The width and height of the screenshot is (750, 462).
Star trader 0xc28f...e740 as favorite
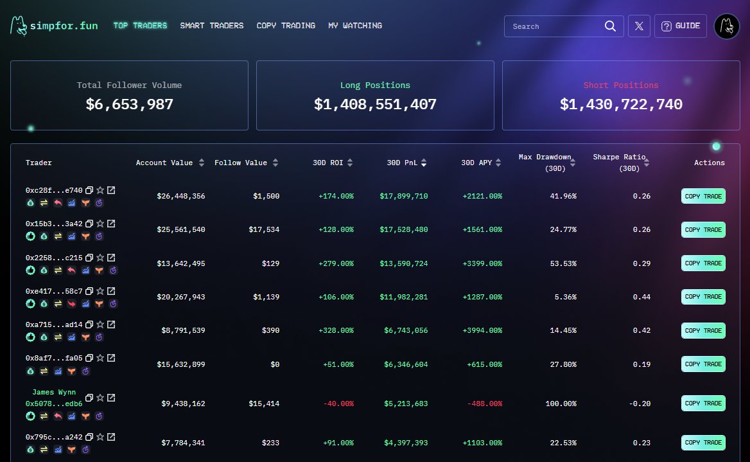(x=100, y=190)
